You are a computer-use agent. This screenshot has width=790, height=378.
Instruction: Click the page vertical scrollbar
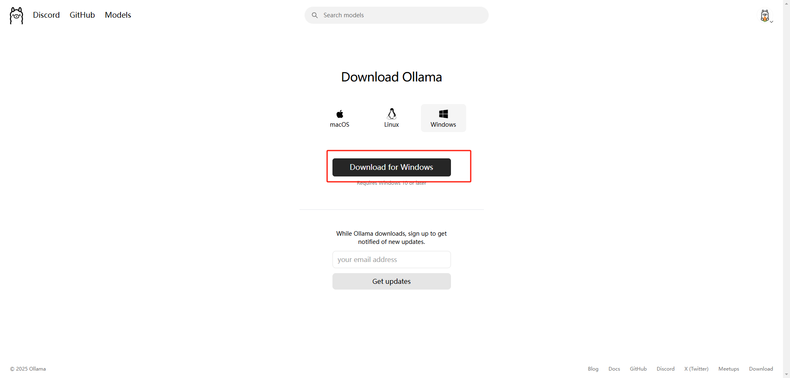click(786, 189)
